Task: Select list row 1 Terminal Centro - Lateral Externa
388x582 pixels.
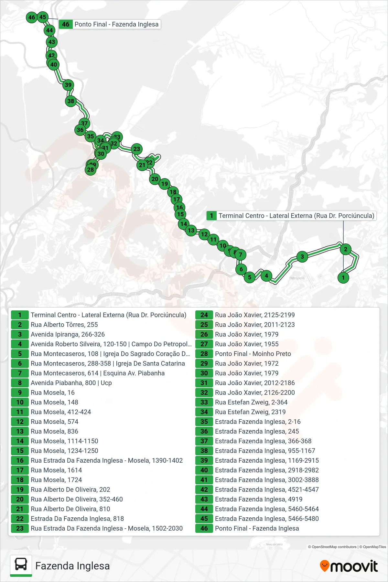Action: pyautogui.click(x=102, y=315)
